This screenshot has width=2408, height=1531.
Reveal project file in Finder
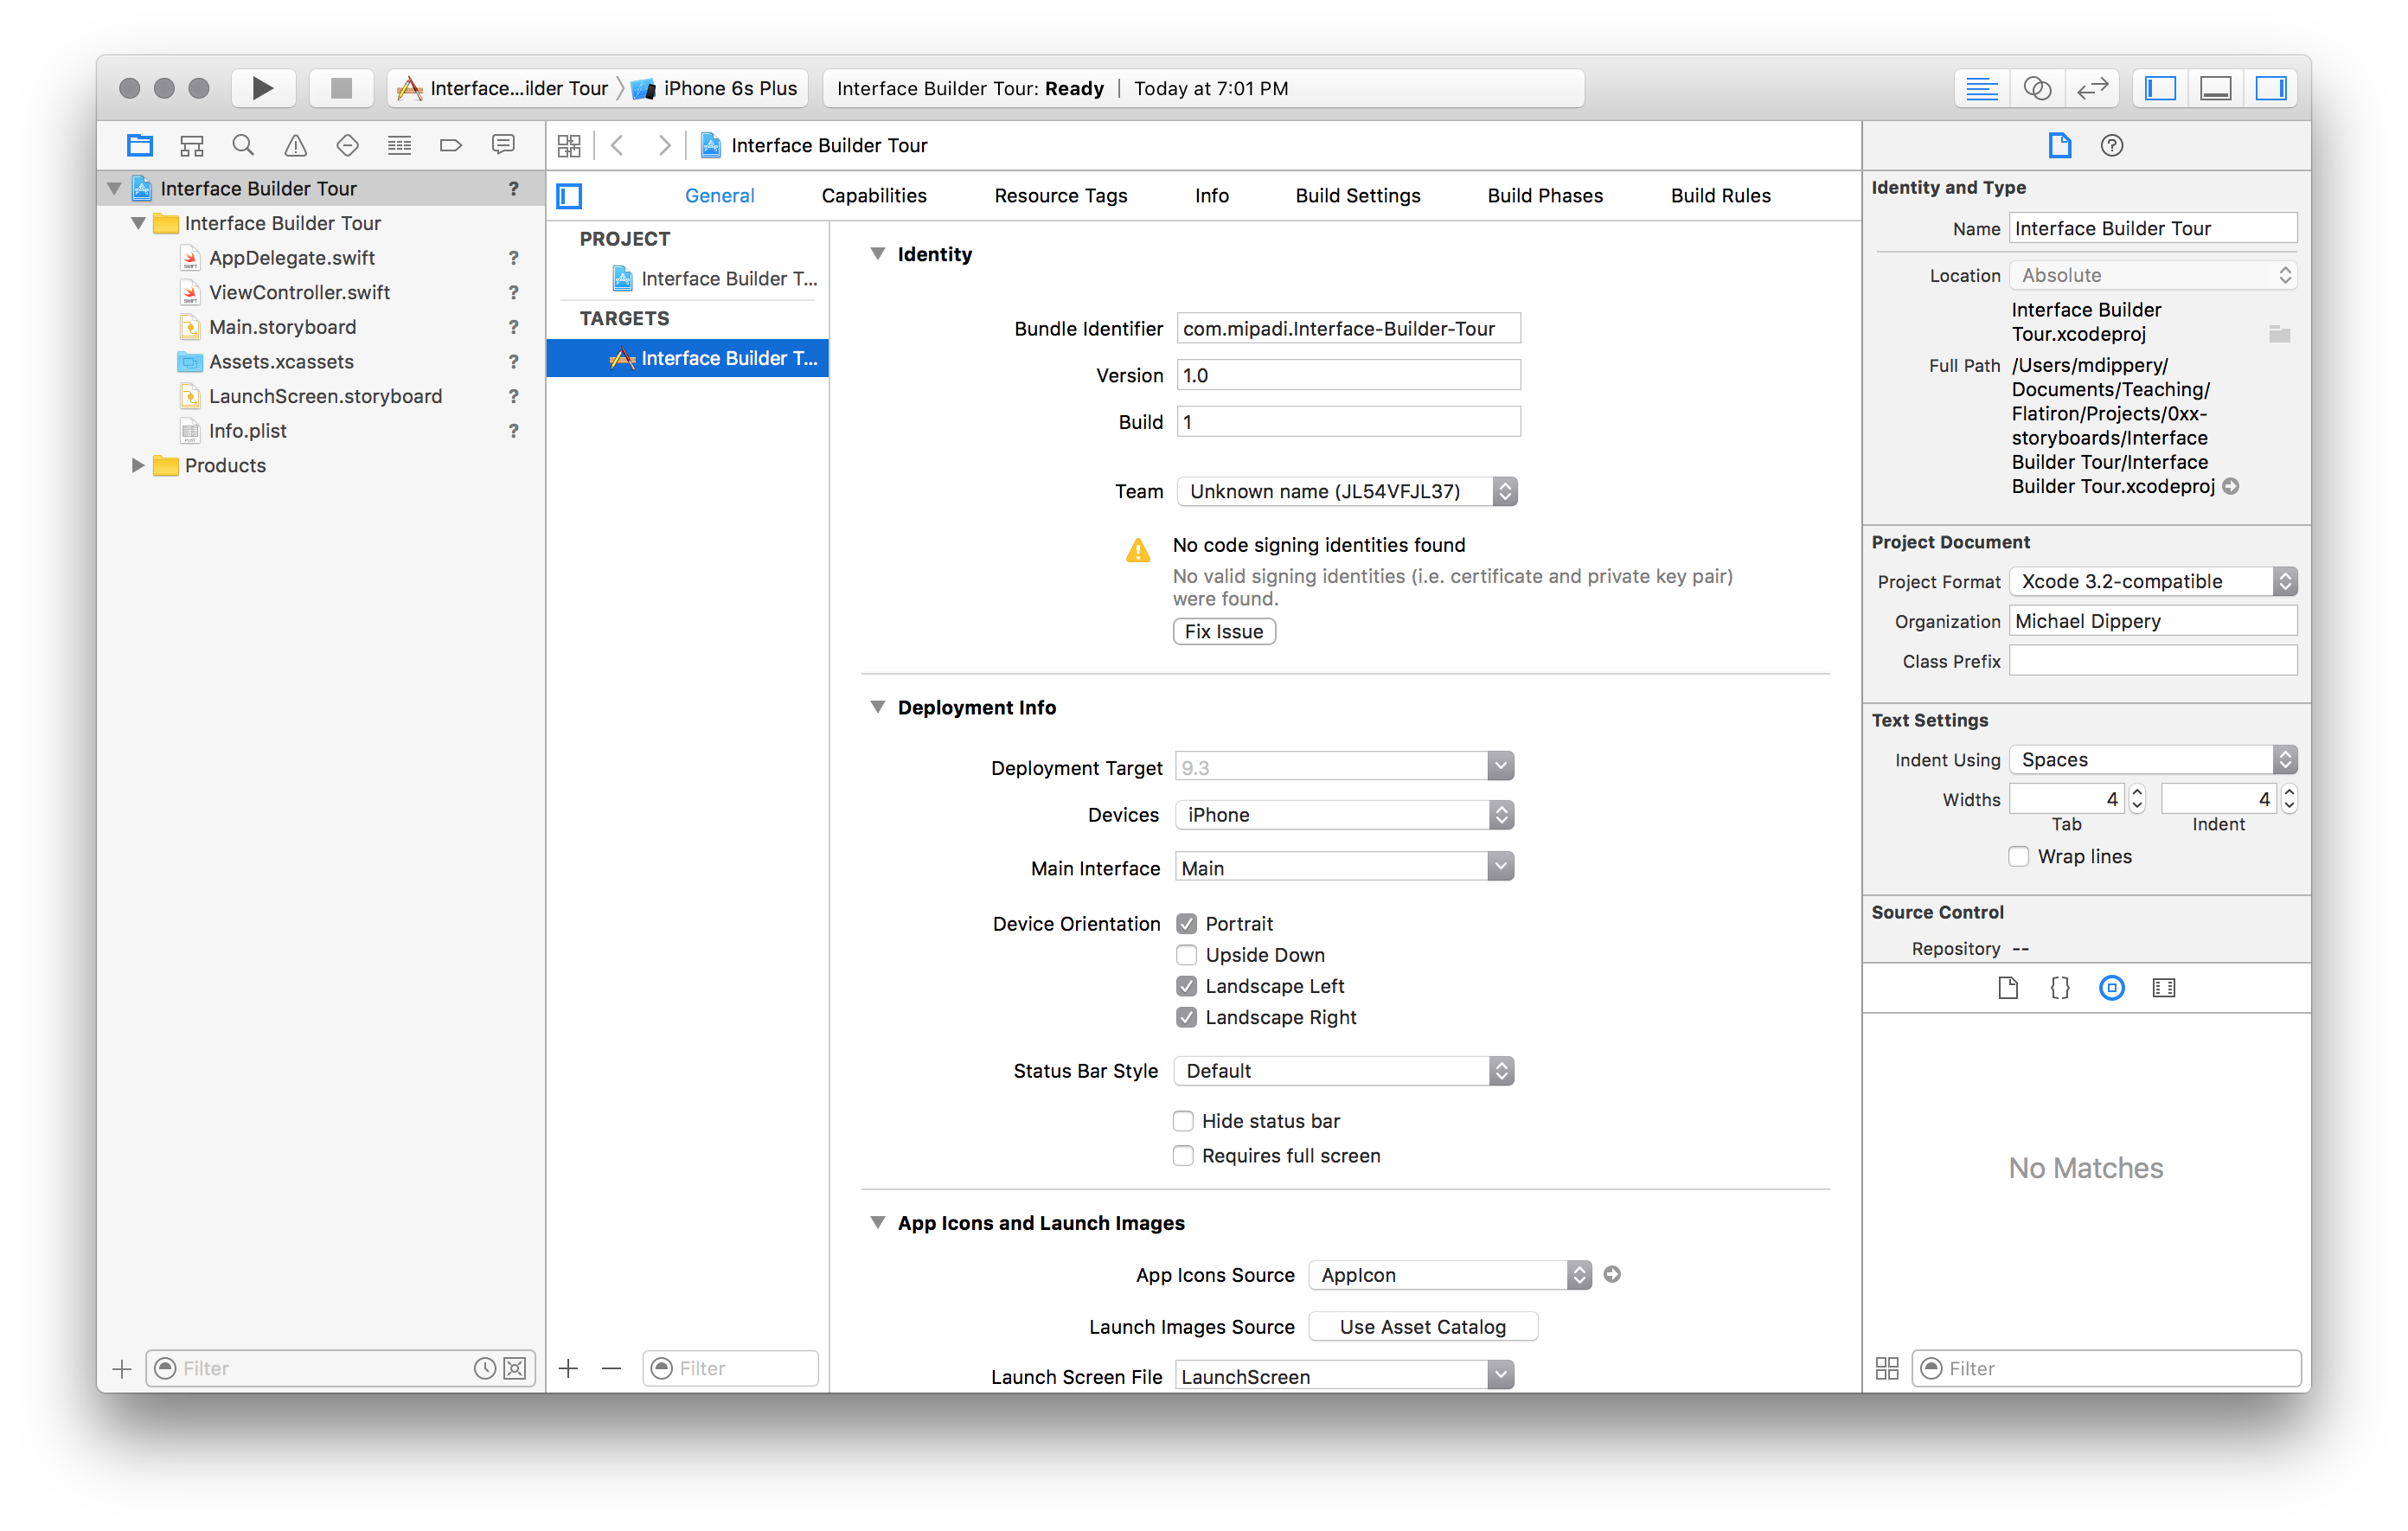(2231, 486)
